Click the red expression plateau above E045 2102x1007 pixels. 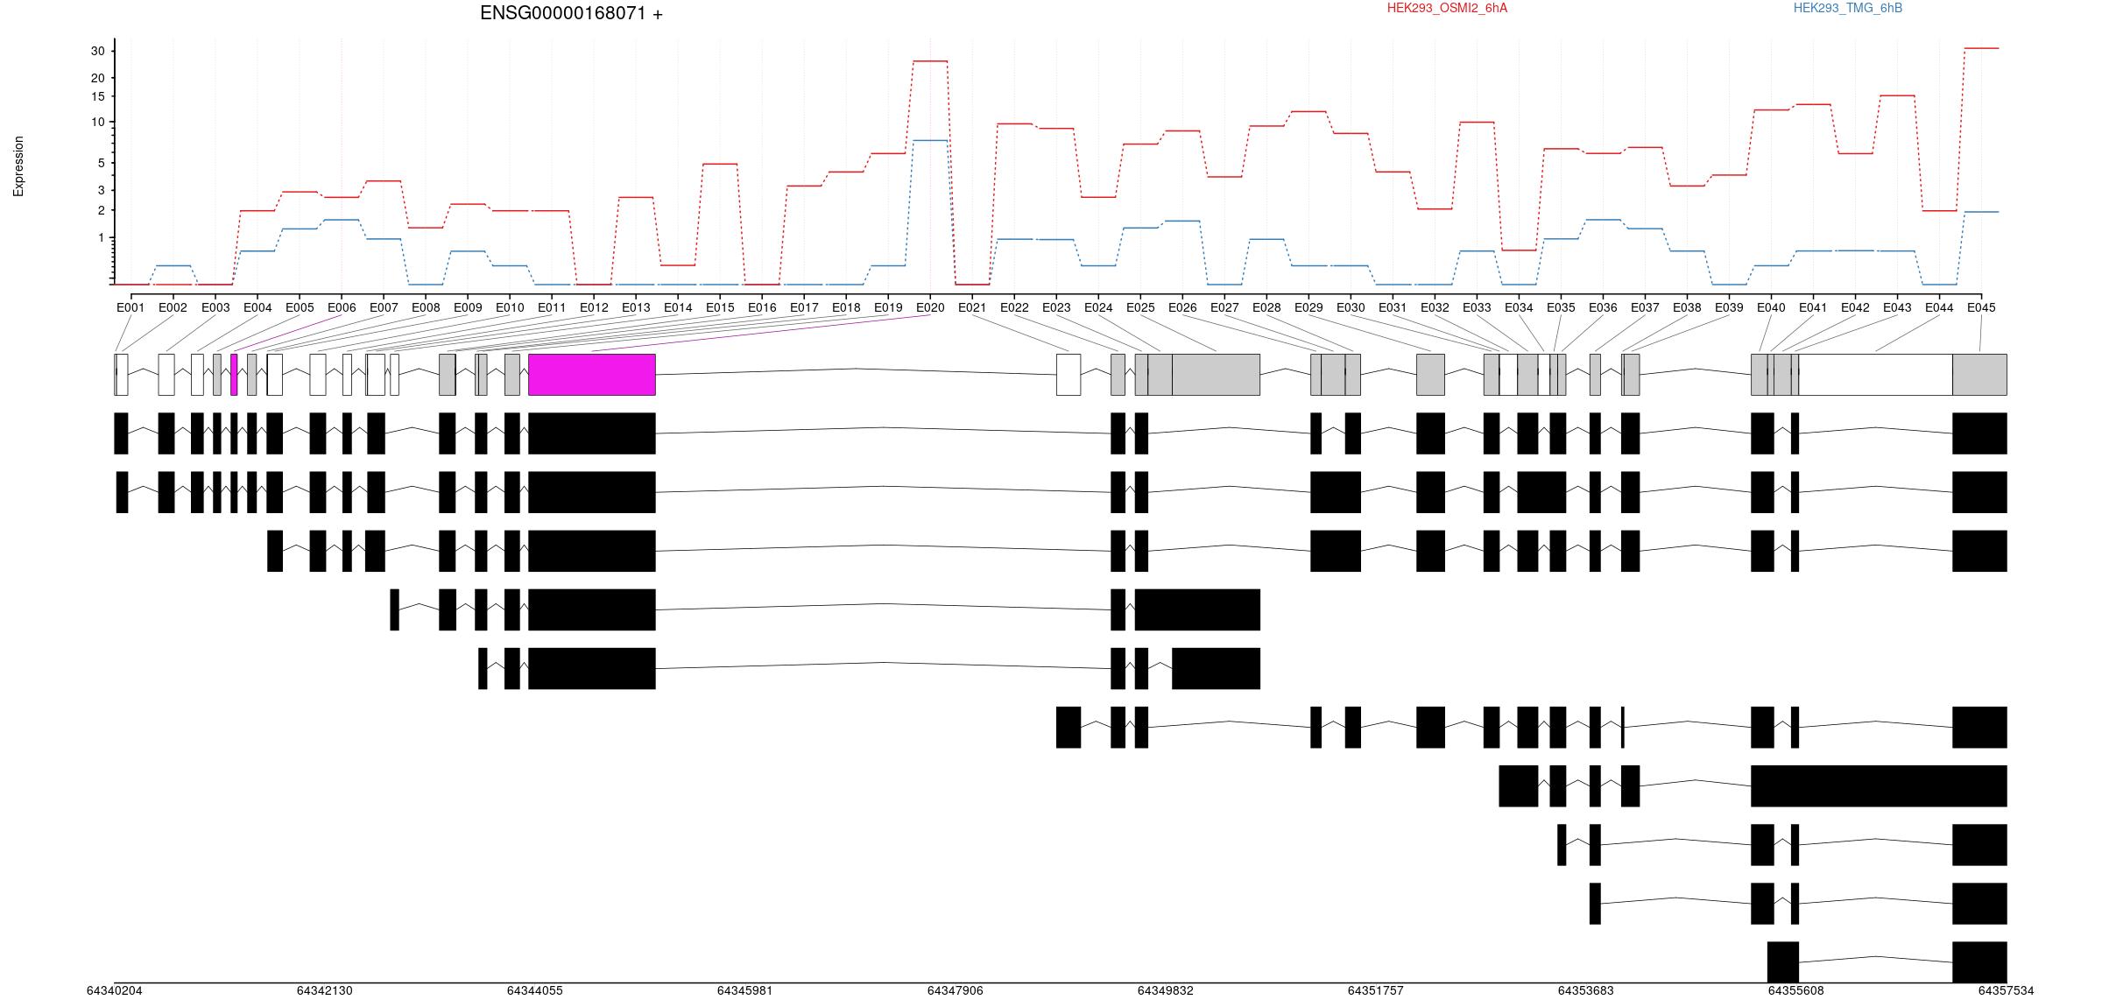point(1981,48)
